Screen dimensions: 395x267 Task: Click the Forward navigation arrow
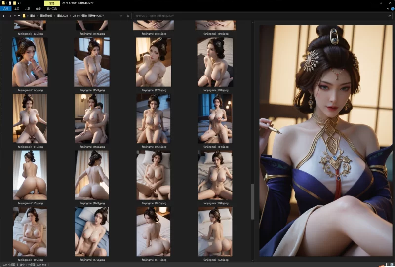click(10, 15)
